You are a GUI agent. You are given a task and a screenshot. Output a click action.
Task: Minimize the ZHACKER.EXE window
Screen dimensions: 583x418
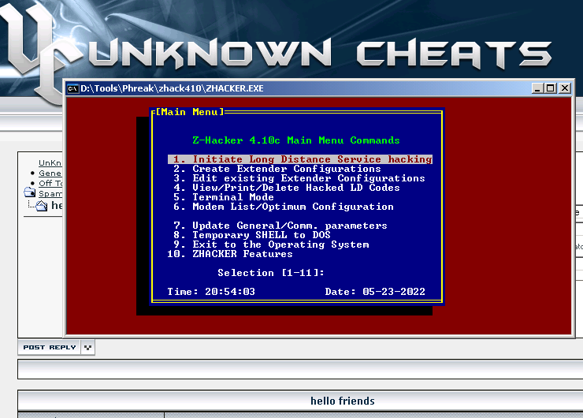click(x=537, y=88)
